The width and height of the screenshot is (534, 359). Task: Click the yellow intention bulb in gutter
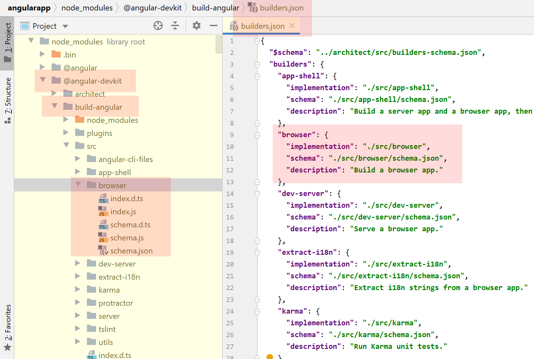[x=269, y=356]
